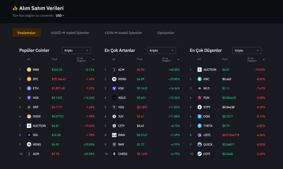Click the Bitcoin BTC icon

pyautogui.click(x=29, y=79)
